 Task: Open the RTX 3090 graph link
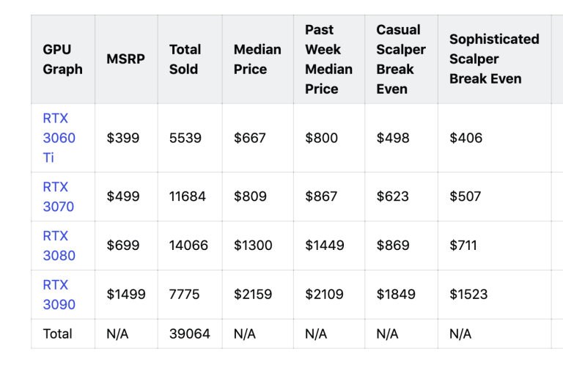pyautogui.click(x=59, y=295)
